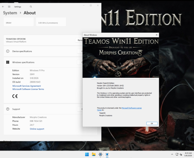Viewport: 194px width, 158px height.
Task: Select the device name TEAMOSM-SPO939K
Action: pos(16,39)
